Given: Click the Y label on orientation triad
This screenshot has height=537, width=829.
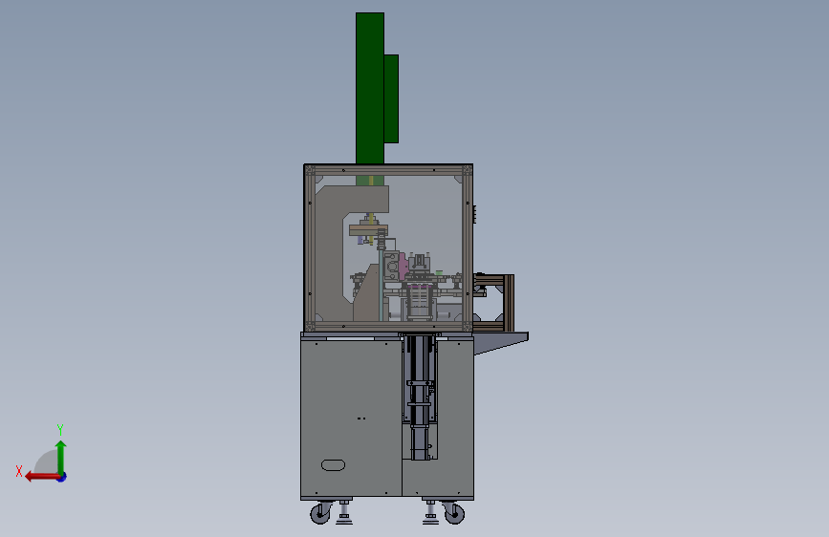Looking at the screenshot, I should tap(60, 429).
